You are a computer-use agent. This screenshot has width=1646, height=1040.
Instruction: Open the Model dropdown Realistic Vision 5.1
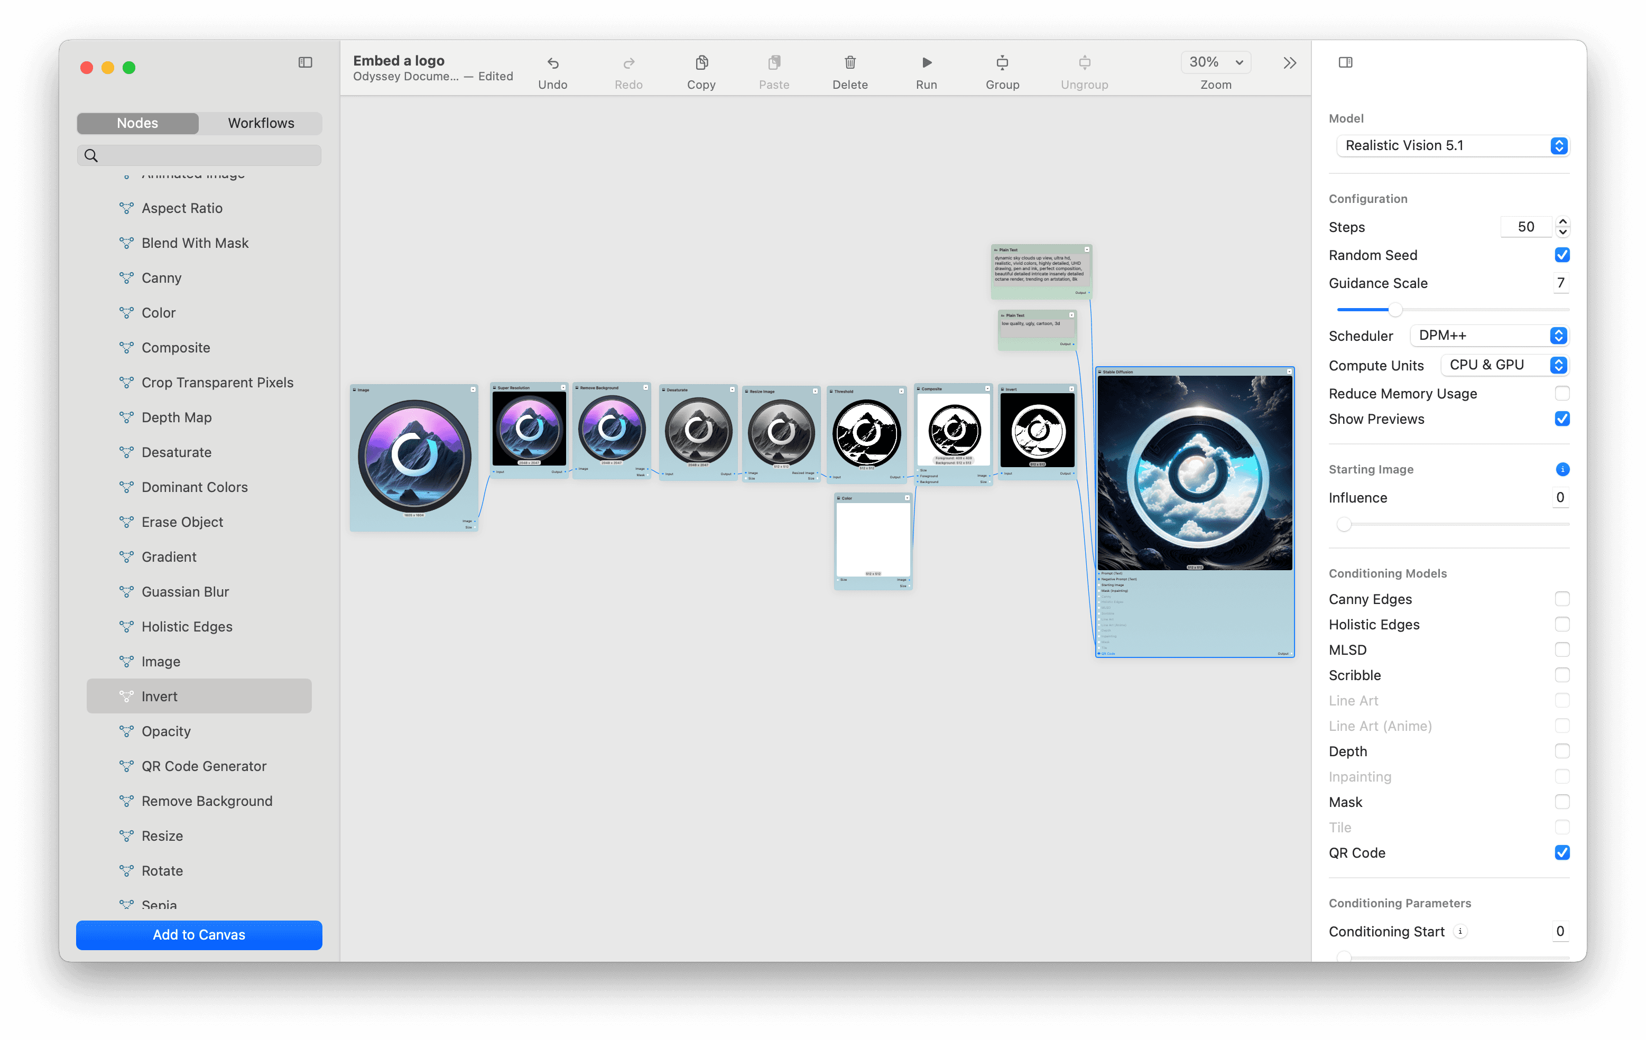[x=1453, y=145]
